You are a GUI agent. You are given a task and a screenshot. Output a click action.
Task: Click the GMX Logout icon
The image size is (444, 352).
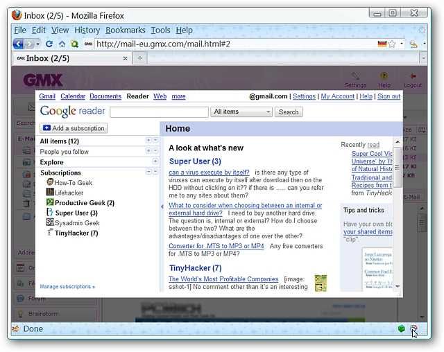click(413, 76)
